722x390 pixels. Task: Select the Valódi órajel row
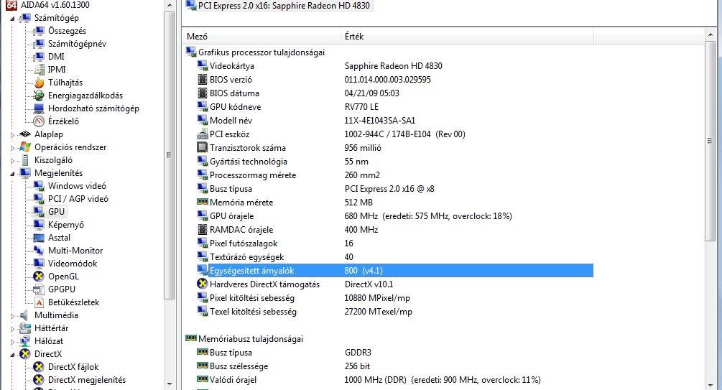coord(395,380)
